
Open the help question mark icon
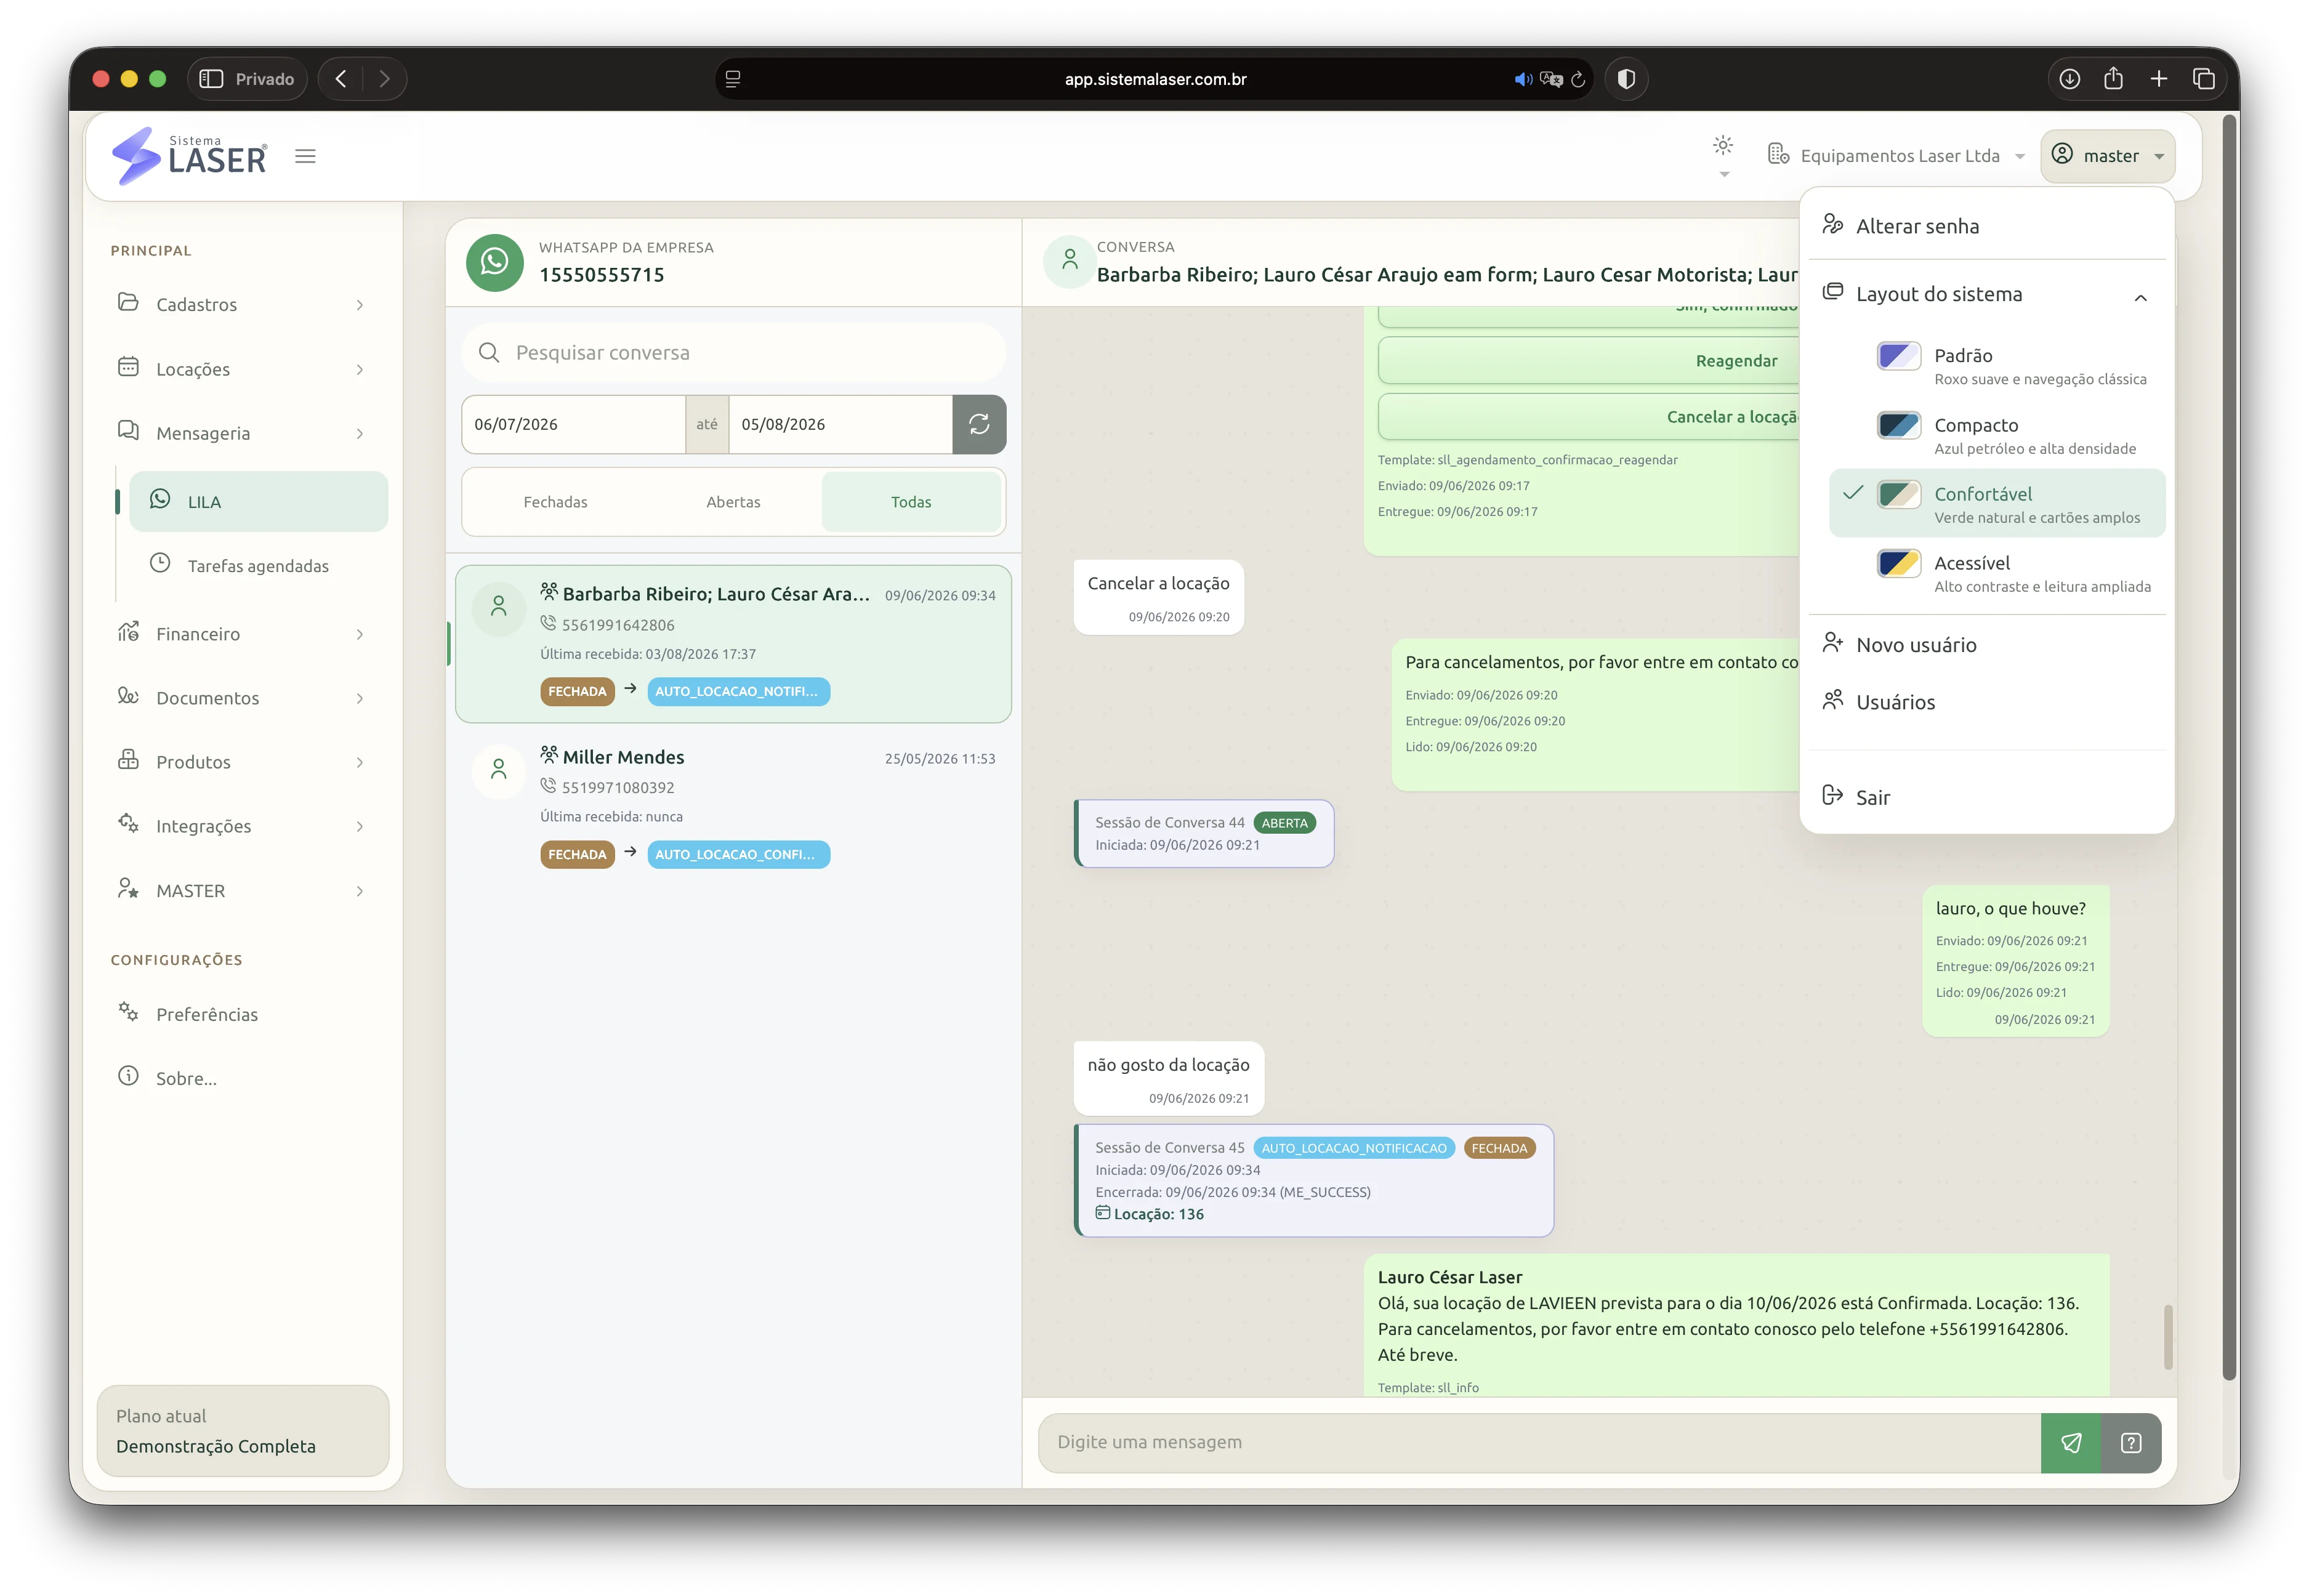click(x=2131, y=1442)
